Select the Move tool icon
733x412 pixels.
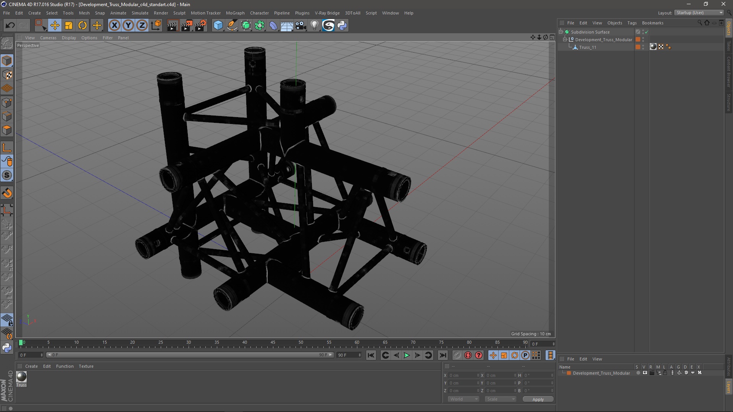pyautogui.click(x=55, y=25)
